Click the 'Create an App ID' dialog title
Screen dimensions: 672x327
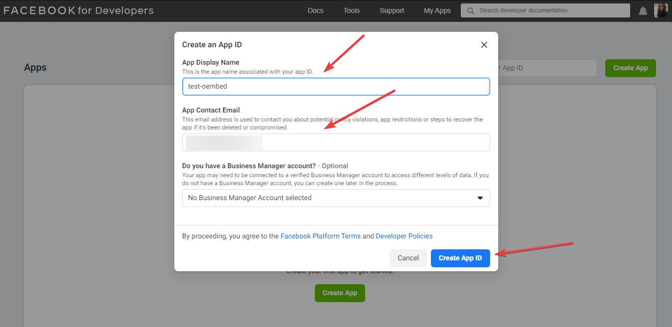pos(212,45)
